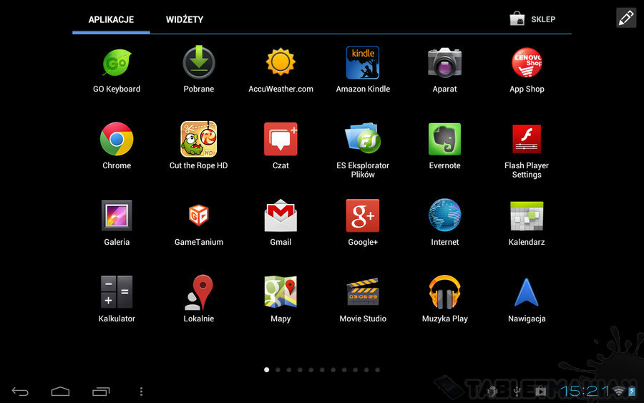Launch Evernote app
The image size is (644, 403).
coord(445,139)
